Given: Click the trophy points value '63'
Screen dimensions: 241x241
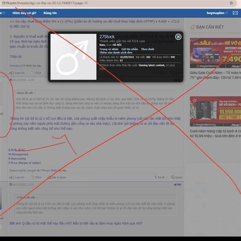Looking at the screenshot, I should 121,61.
